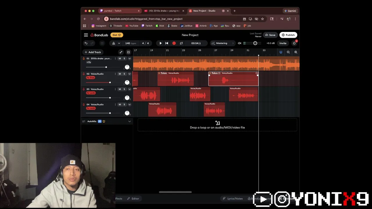
Task: Solo track 03 Voice/Audio
Action: tap(124, 89)
